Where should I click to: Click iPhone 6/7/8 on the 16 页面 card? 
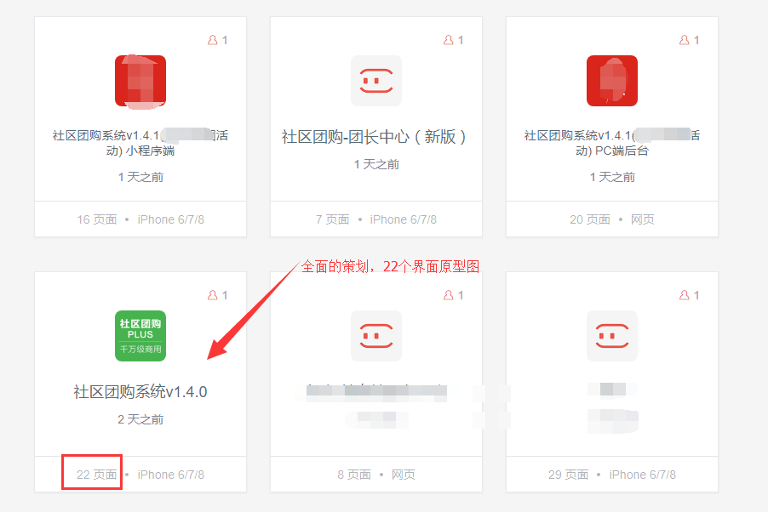171,219
